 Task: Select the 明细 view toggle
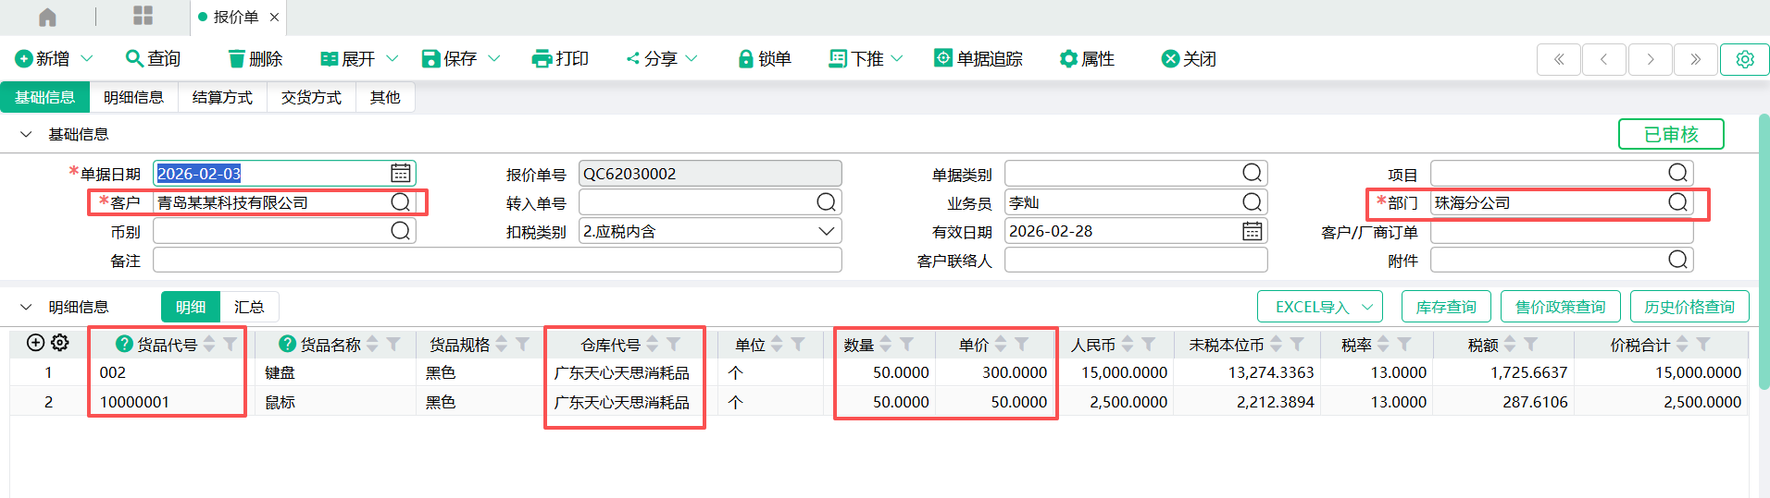click(191, 307)
